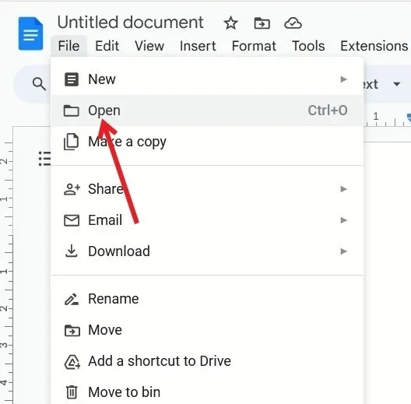This screenshot has width=411, height=404.
Task: Select Email menu entry
Action: tap(207, 220)
